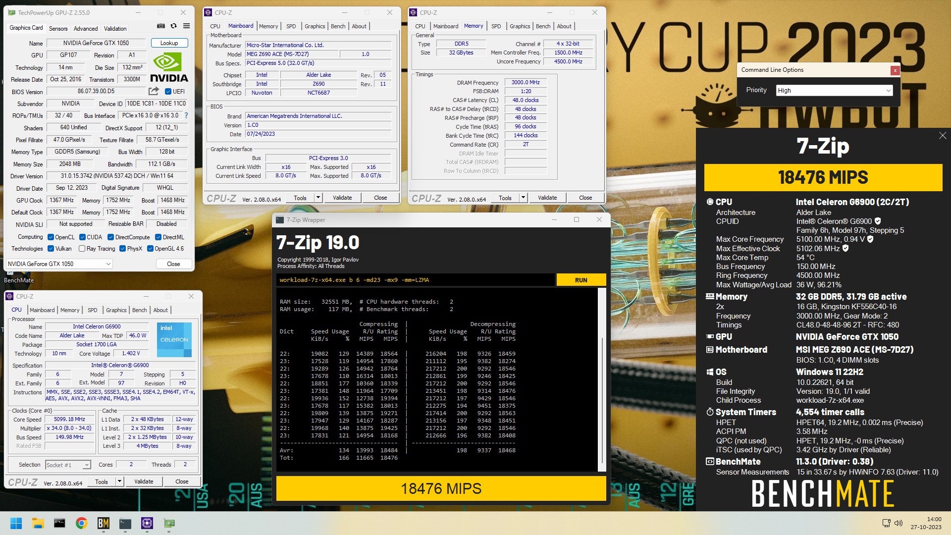Click the Intel Celeron logo in CPU-Z
This screenshot has height=535, width=951.
[174, 340]
